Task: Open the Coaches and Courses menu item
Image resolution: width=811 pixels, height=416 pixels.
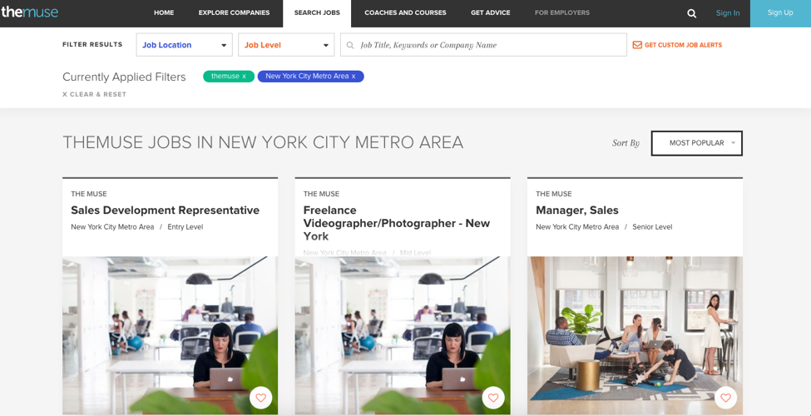Action: click(405, 13)
